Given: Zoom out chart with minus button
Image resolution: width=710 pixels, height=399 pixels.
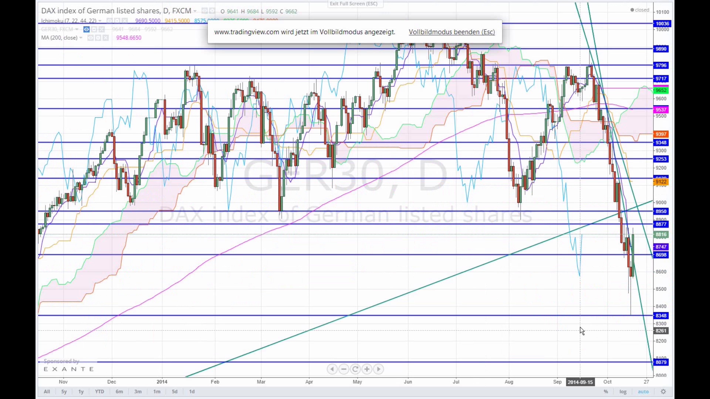Looking at the screenshot, I should coord(344,369).
